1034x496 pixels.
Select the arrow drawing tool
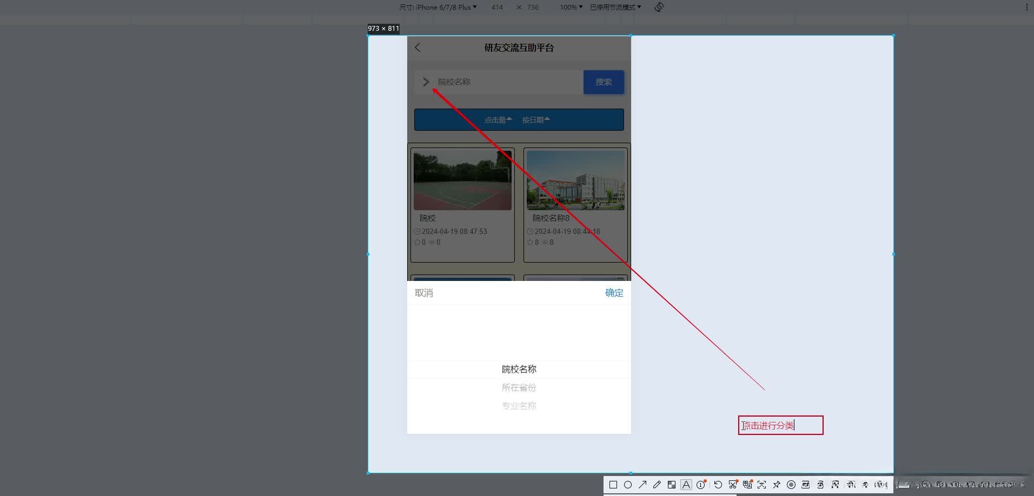point(642,485)
